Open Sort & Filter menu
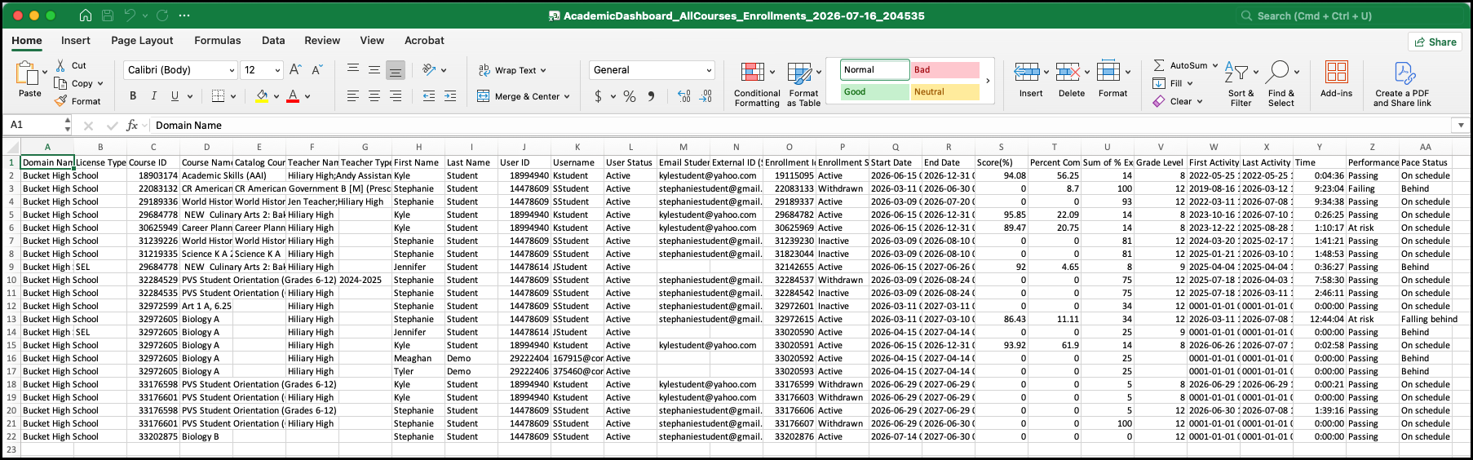This screenshot has height=460, width=1473. [x=1241, y=84]
